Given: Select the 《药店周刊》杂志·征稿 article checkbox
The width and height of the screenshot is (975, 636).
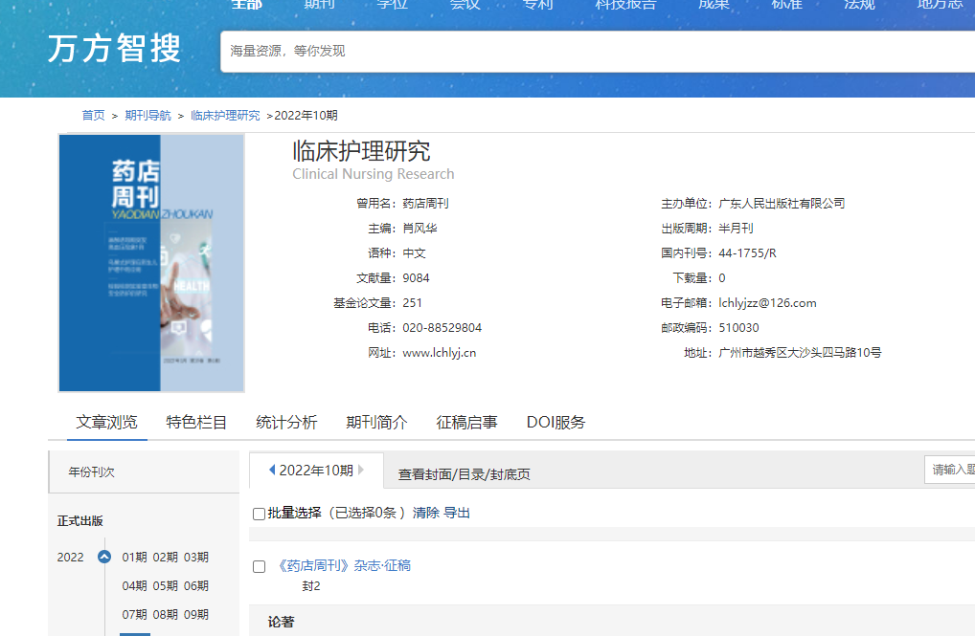Looking at the screenshot, I should [259, 566].
